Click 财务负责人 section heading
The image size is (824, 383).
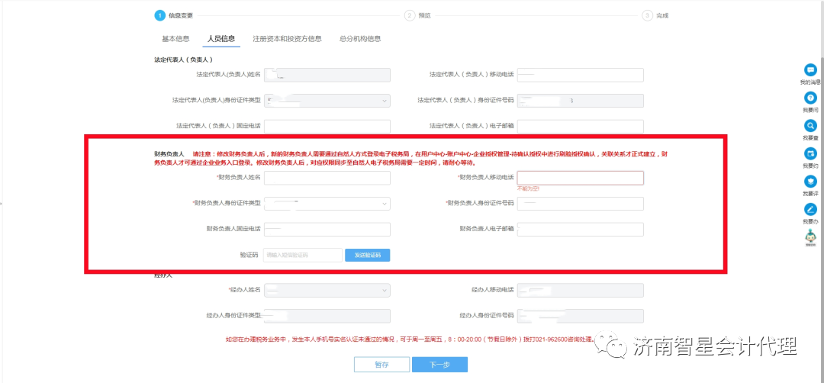(169, 154)
